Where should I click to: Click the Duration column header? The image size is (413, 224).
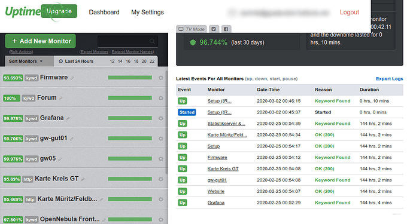click(x=369, y=90)
